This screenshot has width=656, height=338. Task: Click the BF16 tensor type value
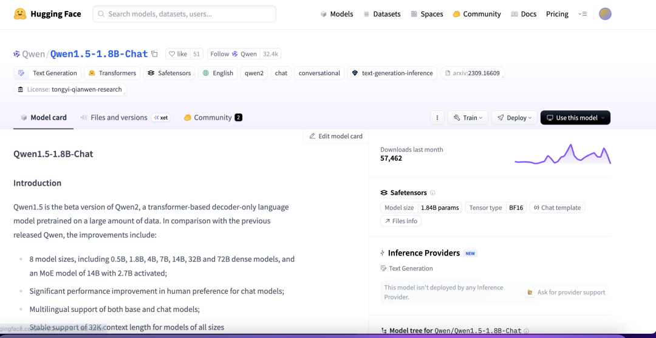pos(516,208)
